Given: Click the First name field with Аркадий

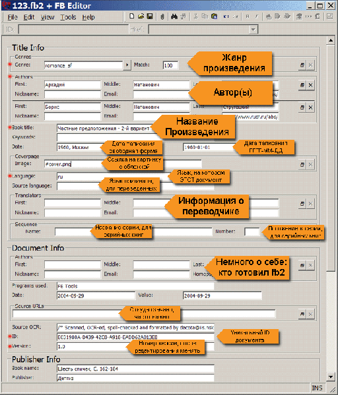Looking at the screenshot, I should 73,84.
